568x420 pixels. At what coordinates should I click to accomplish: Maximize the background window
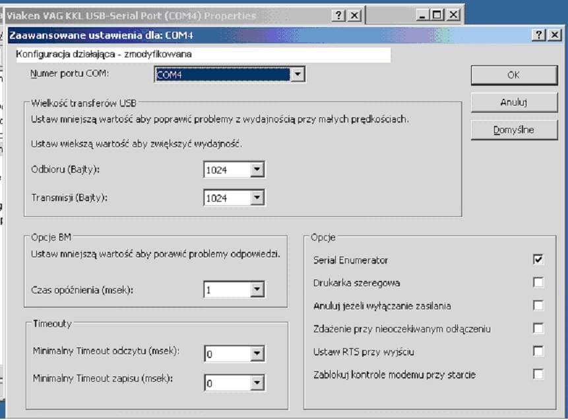pyautogui.click(x=437, y=15)
